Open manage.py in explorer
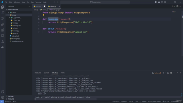This screenshot has height=103, width=183. [16, 39]
